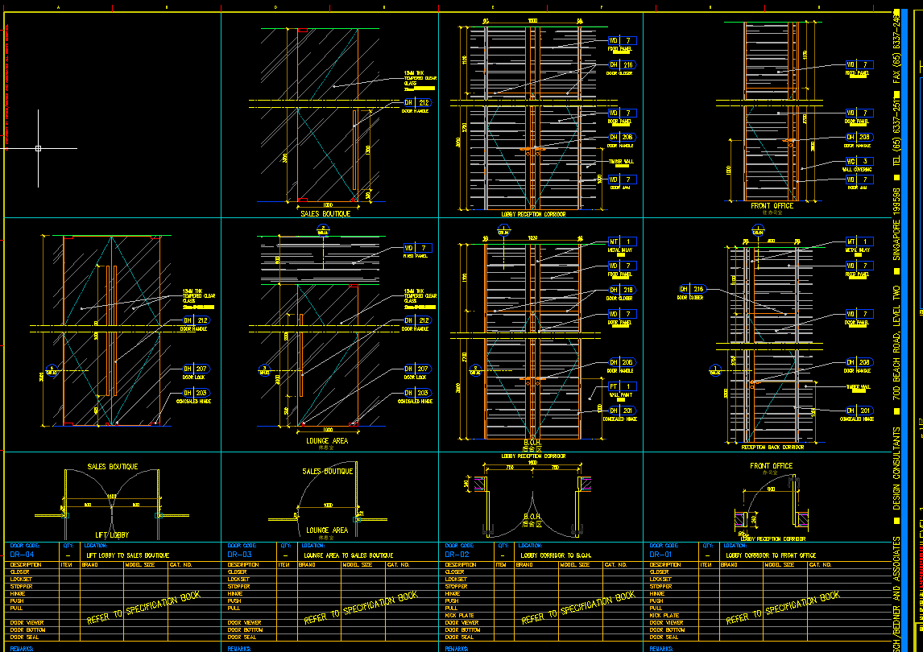Click the LIFT LOBBY TO SALES BOUTIQUE location text
The height and width of the screenshot is (652, 923).
(x=128, y=555)
